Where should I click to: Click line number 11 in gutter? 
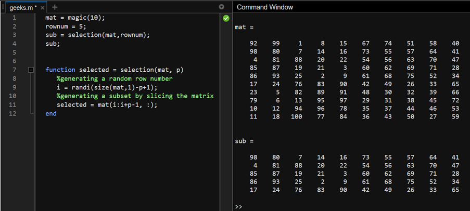pos(12,105)
